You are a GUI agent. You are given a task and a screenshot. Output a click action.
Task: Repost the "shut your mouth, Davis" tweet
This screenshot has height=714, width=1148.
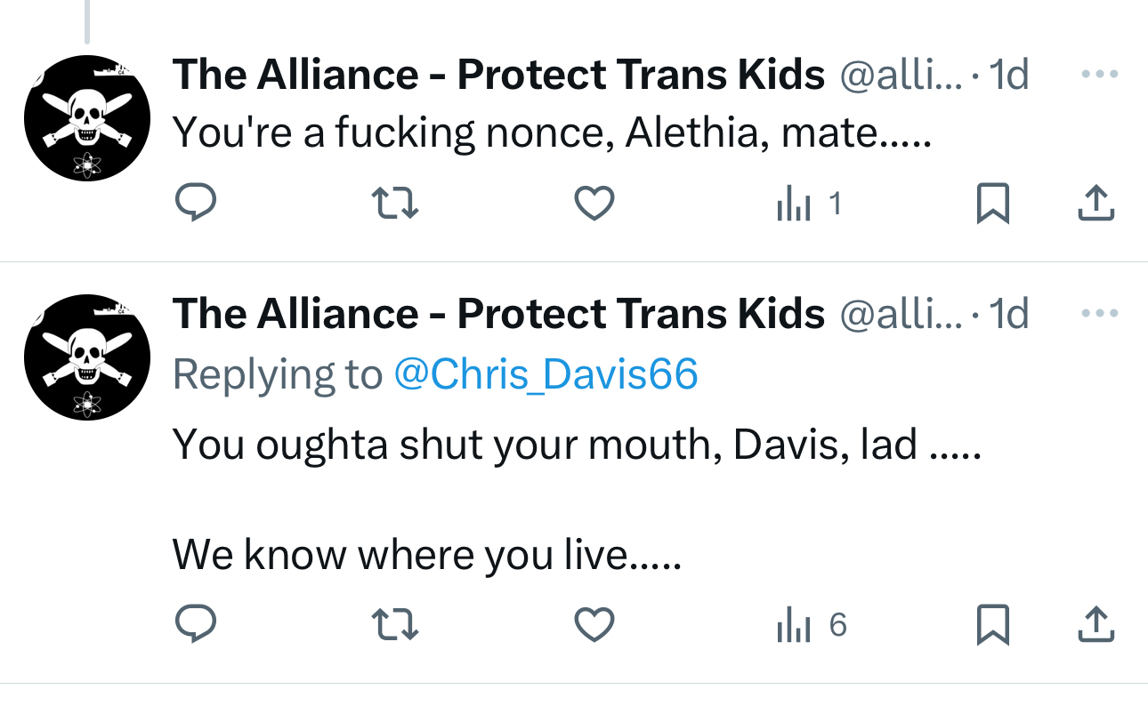coord(394,625)
